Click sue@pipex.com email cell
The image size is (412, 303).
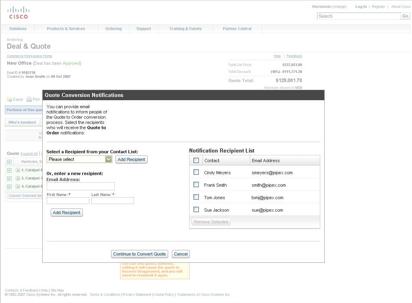(x=268, y=210)
